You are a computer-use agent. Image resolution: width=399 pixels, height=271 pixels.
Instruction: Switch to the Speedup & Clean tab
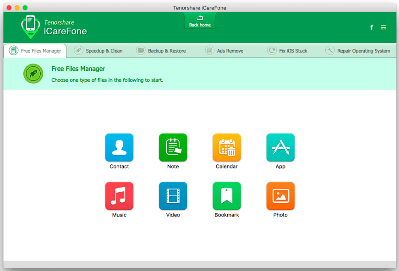(x=99, y=51)
